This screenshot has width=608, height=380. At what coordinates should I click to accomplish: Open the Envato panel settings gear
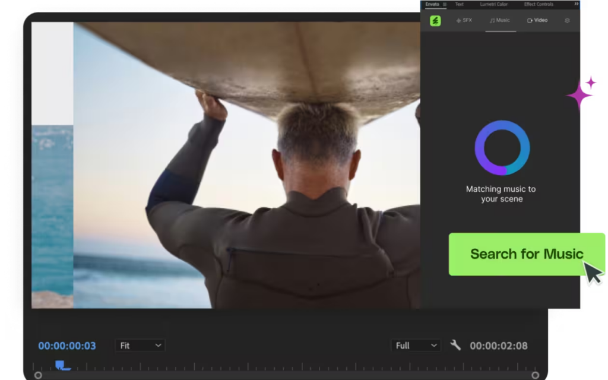pos(567,20)
